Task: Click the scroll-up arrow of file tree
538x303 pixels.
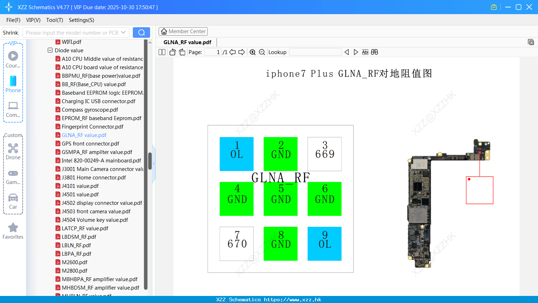Action: pyautogui.click(x=150, y=42)
